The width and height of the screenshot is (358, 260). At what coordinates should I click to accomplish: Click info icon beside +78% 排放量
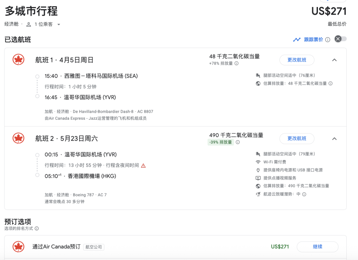pos(236,63)
